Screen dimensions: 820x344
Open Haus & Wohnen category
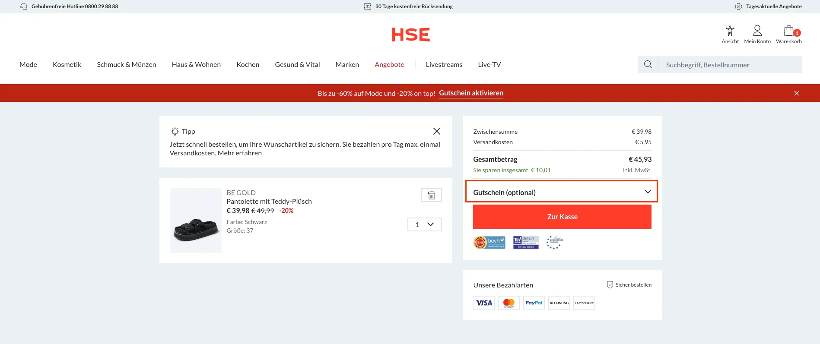point(196,64)
